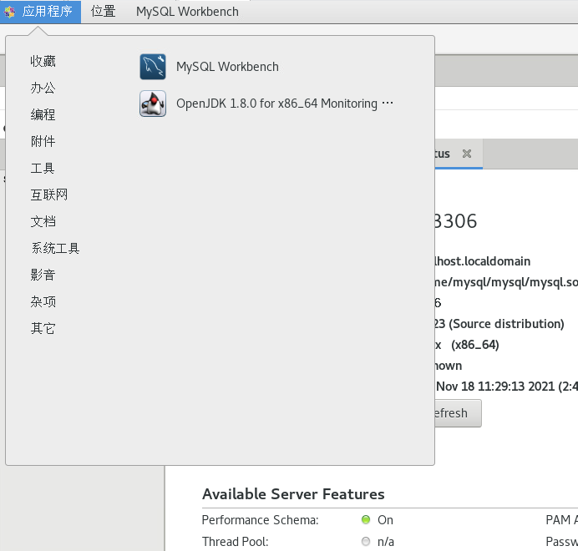Select the 文档 (Documentation) category
Screen dimensions: 578x551
coord(43,221)
